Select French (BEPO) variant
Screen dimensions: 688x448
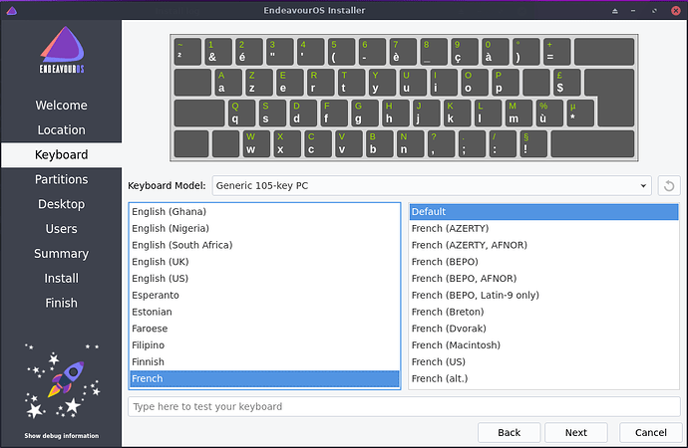(x=543, y=262)
